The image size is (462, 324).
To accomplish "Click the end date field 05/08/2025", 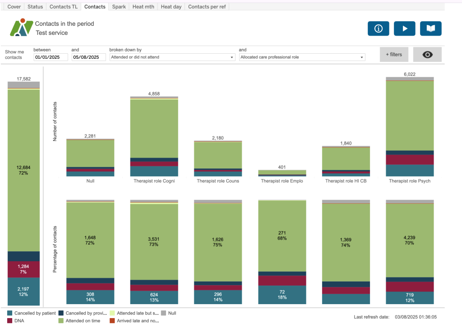I will (88, 57).
